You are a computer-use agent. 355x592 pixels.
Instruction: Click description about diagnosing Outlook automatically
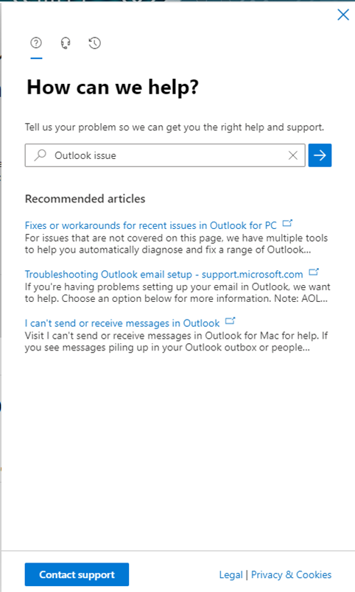(x=176, y=244)
